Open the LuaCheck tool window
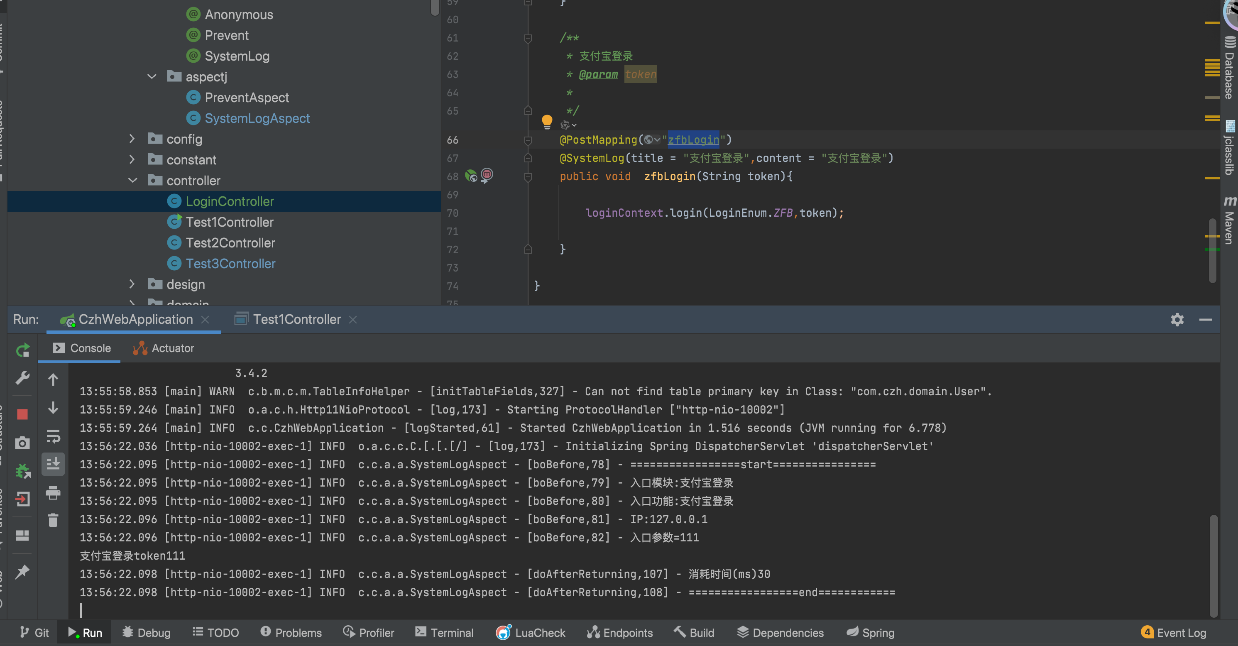 (531, 633)
